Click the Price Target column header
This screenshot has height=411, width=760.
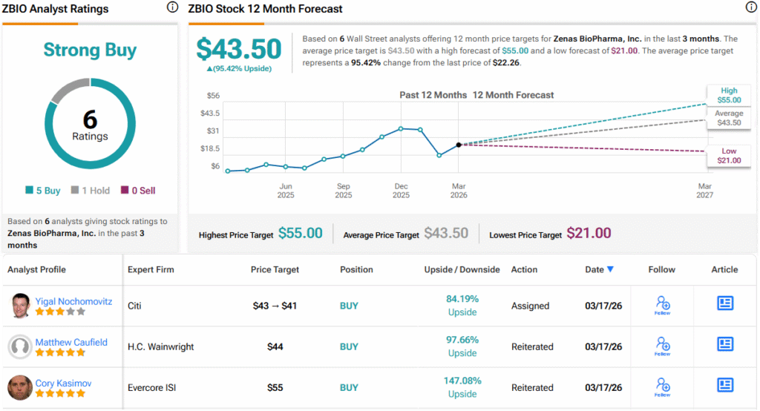point(273,269)
